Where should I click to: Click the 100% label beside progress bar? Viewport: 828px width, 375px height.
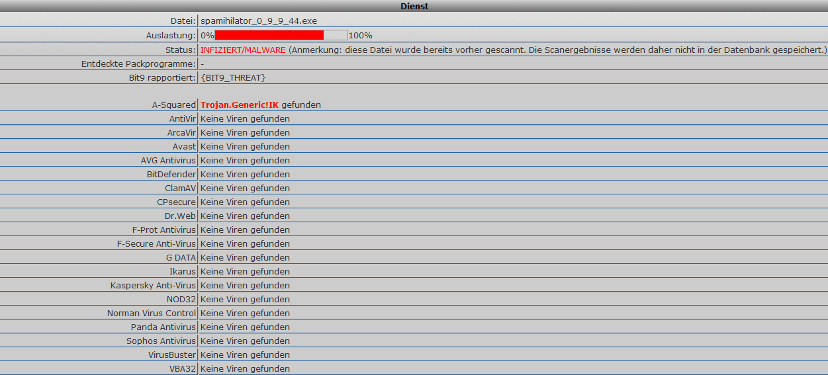coord(360,35)
